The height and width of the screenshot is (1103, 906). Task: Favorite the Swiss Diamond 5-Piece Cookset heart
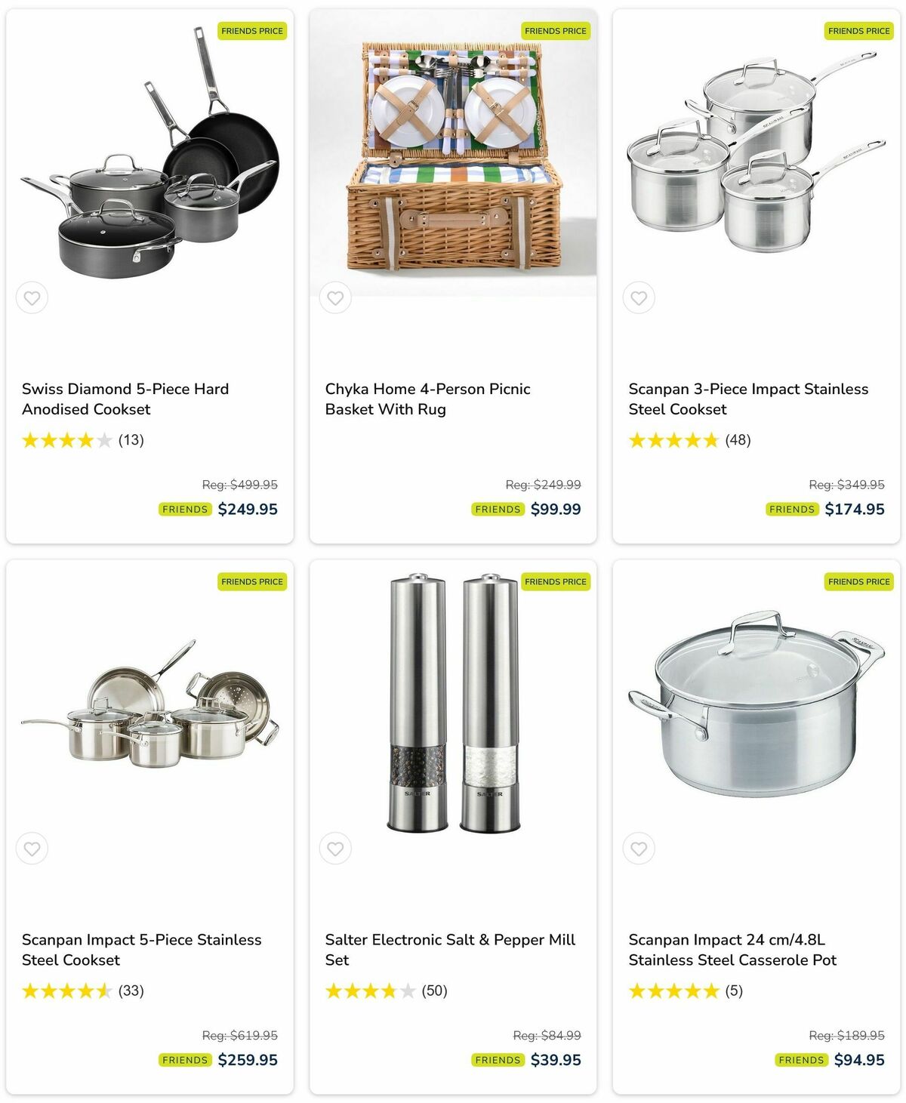(32, 297)
